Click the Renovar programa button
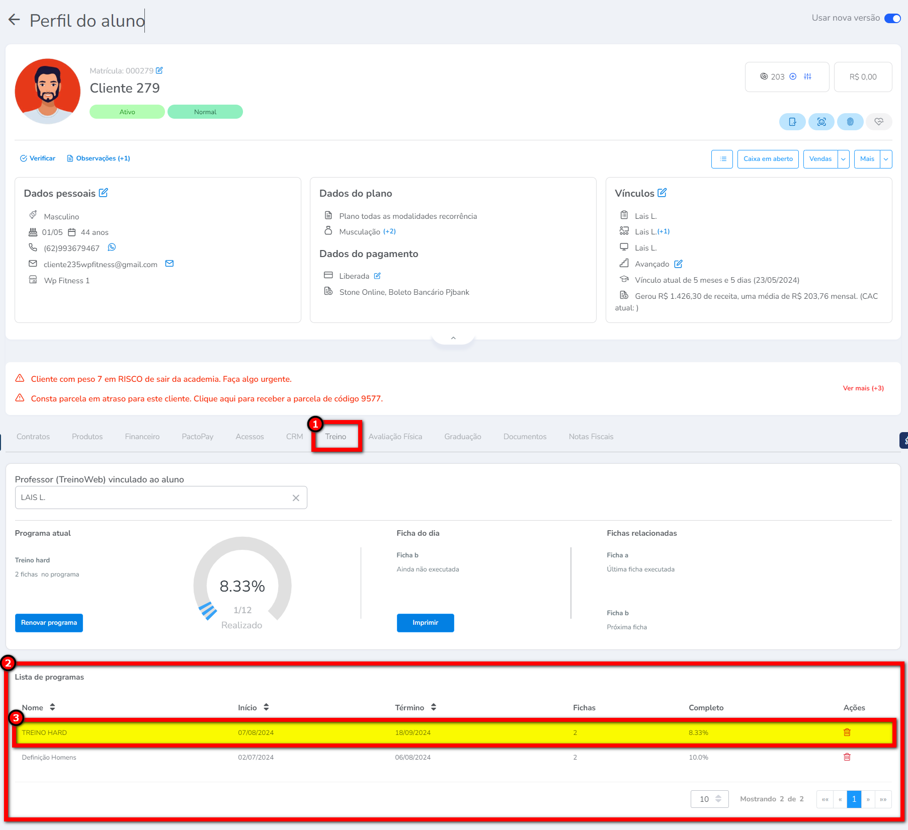 [x=49, y=623]
